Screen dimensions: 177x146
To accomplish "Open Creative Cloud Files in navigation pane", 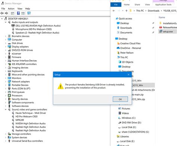I will 130,43.
